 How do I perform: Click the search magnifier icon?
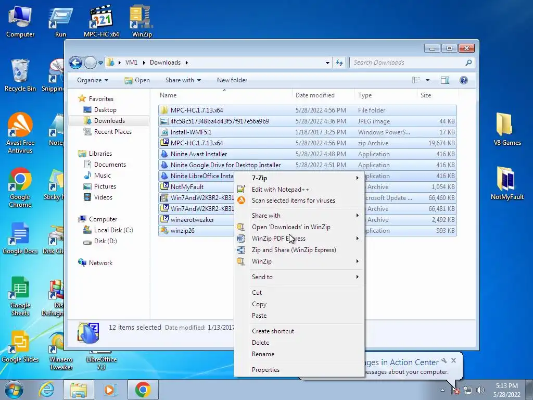pos(468,63)
